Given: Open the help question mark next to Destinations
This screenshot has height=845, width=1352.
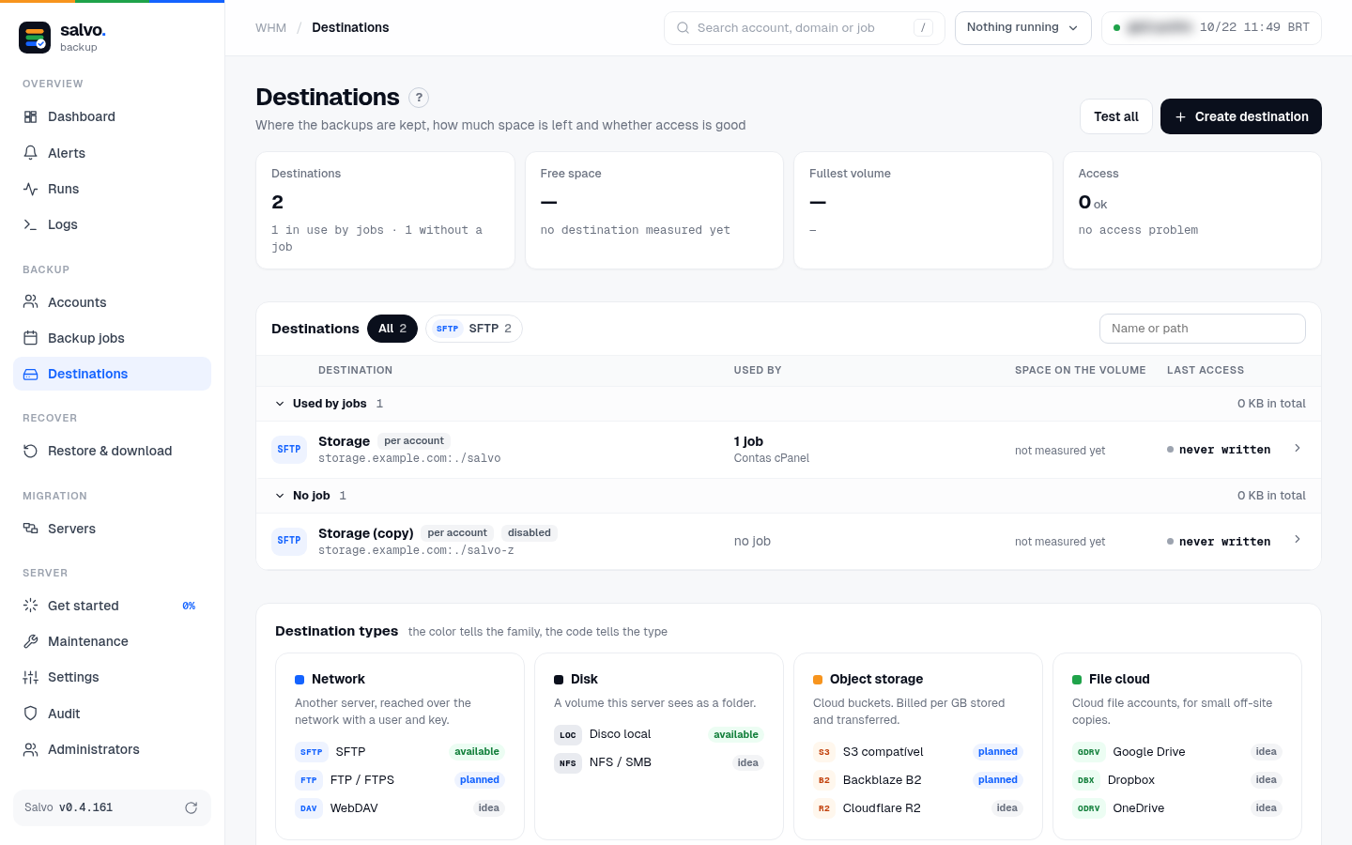Looking at the screenshot, I should 419,98.
